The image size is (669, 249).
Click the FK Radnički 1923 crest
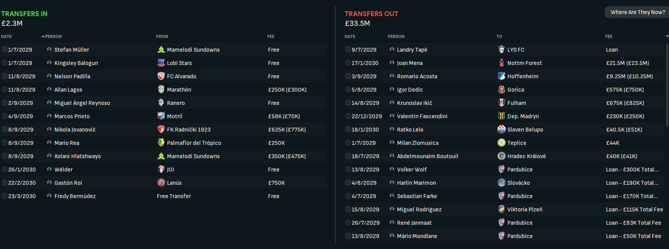[x=161, y=130]
